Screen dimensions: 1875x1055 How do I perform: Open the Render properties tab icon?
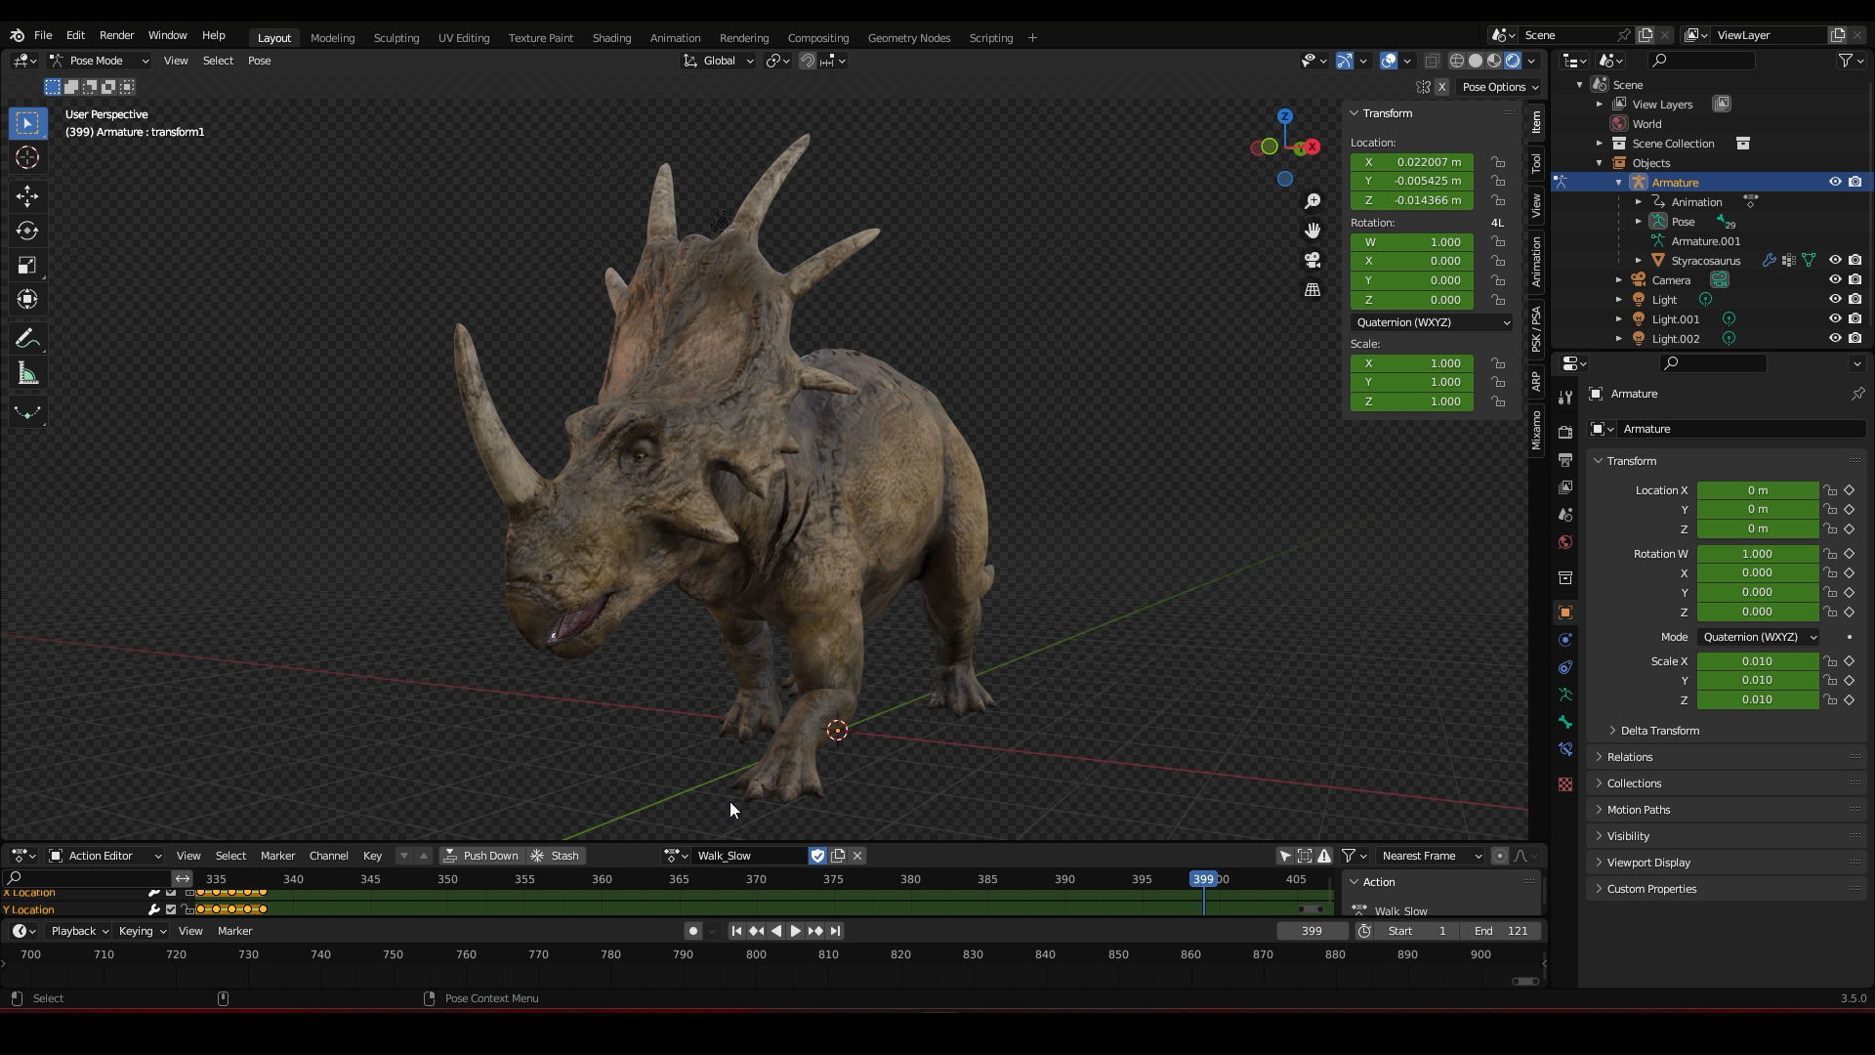pos(1565,433)
